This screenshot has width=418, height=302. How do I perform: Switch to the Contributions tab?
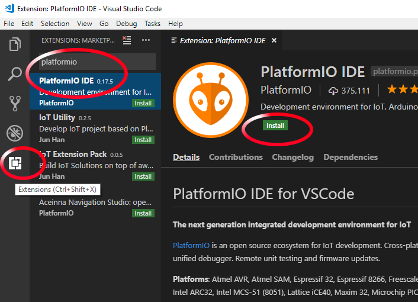[x=236, y=157]
